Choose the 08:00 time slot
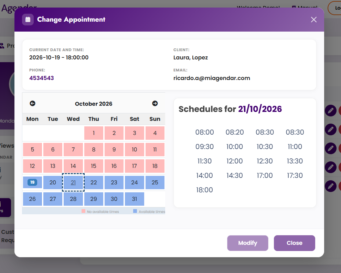 click(204, 132)
